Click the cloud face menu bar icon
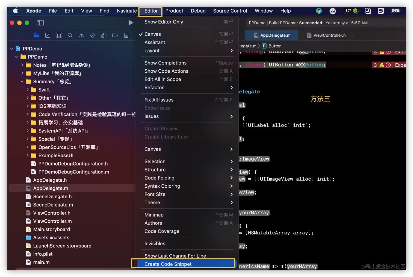The image size is (413, 277). click(332, 11)
